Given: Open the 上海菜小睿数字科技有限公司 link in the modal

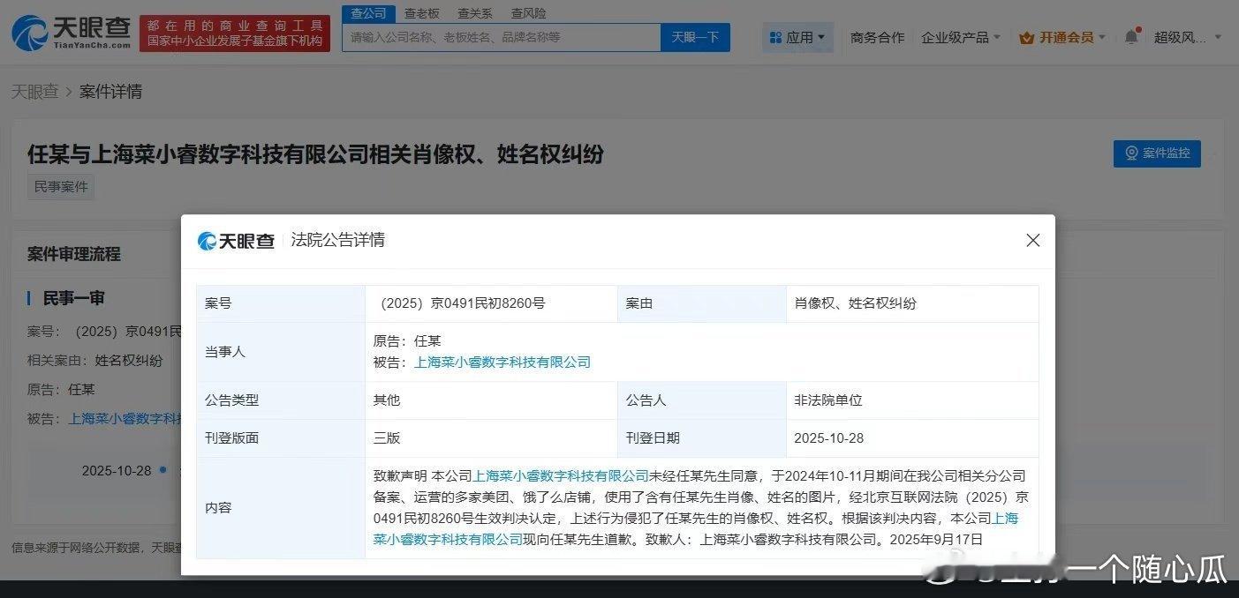Looking at the screenshot, I should pyautogui.click(x=502, y=362).
